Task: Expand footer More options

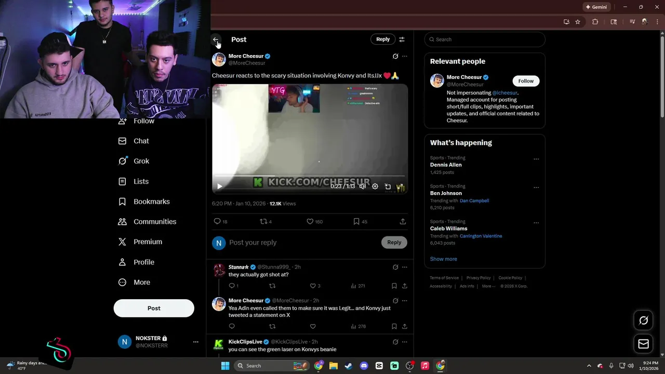Action: [x=487, y=286]
